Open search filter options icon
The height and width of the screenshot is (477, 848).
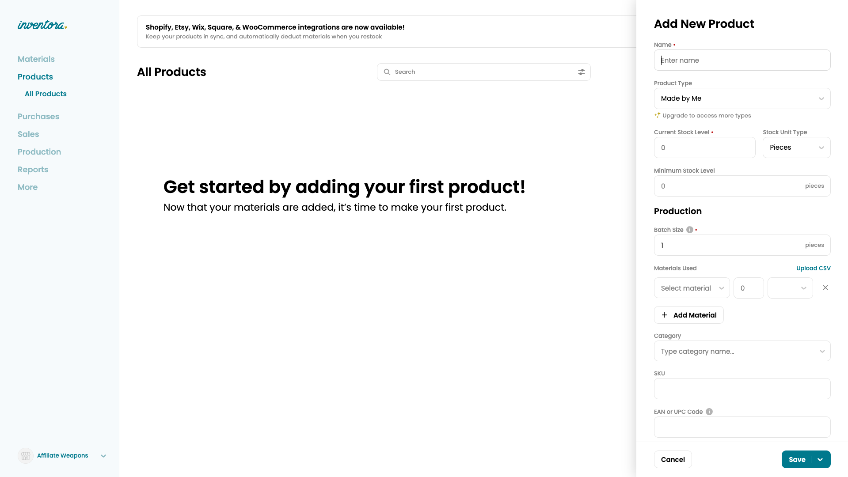pos(581,72)
